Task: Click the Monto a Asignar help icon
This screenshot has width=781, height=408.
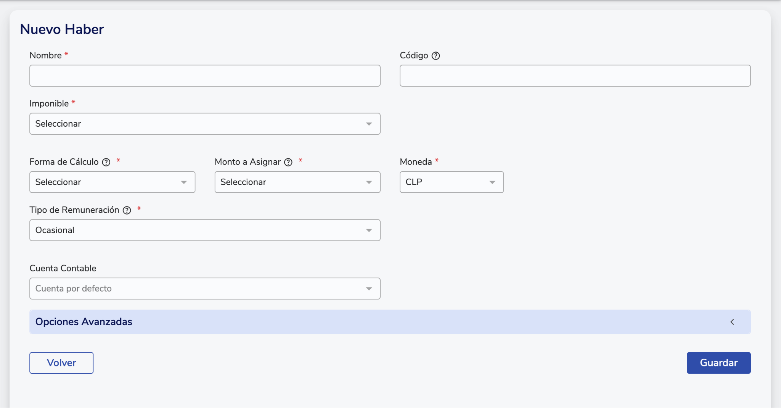Action: [x=288, y=162]
